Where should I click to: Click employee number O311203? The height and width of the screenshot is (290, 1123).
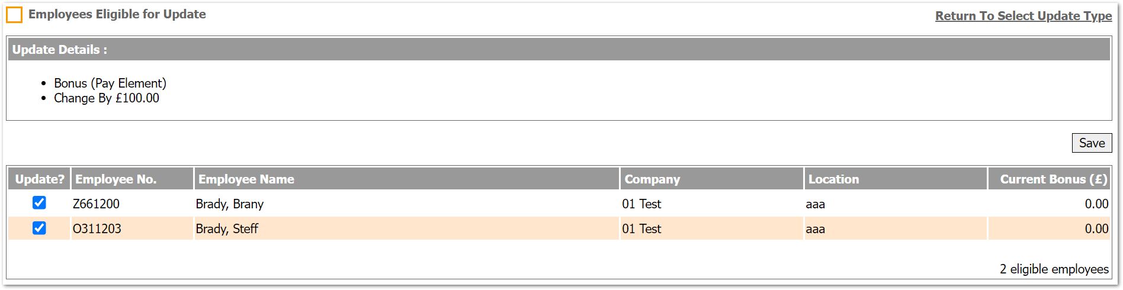pyautogui.click(x=97, y=229)
